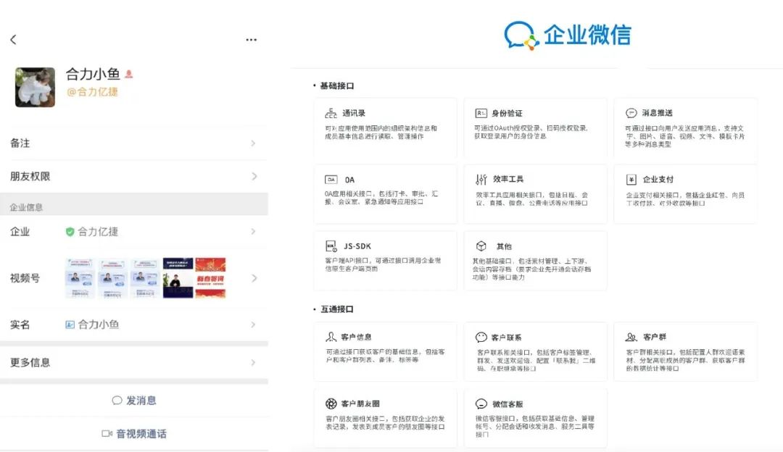Tap the 音视频通话 button
This screenshot has height=452, width=783.
[134, 434]
